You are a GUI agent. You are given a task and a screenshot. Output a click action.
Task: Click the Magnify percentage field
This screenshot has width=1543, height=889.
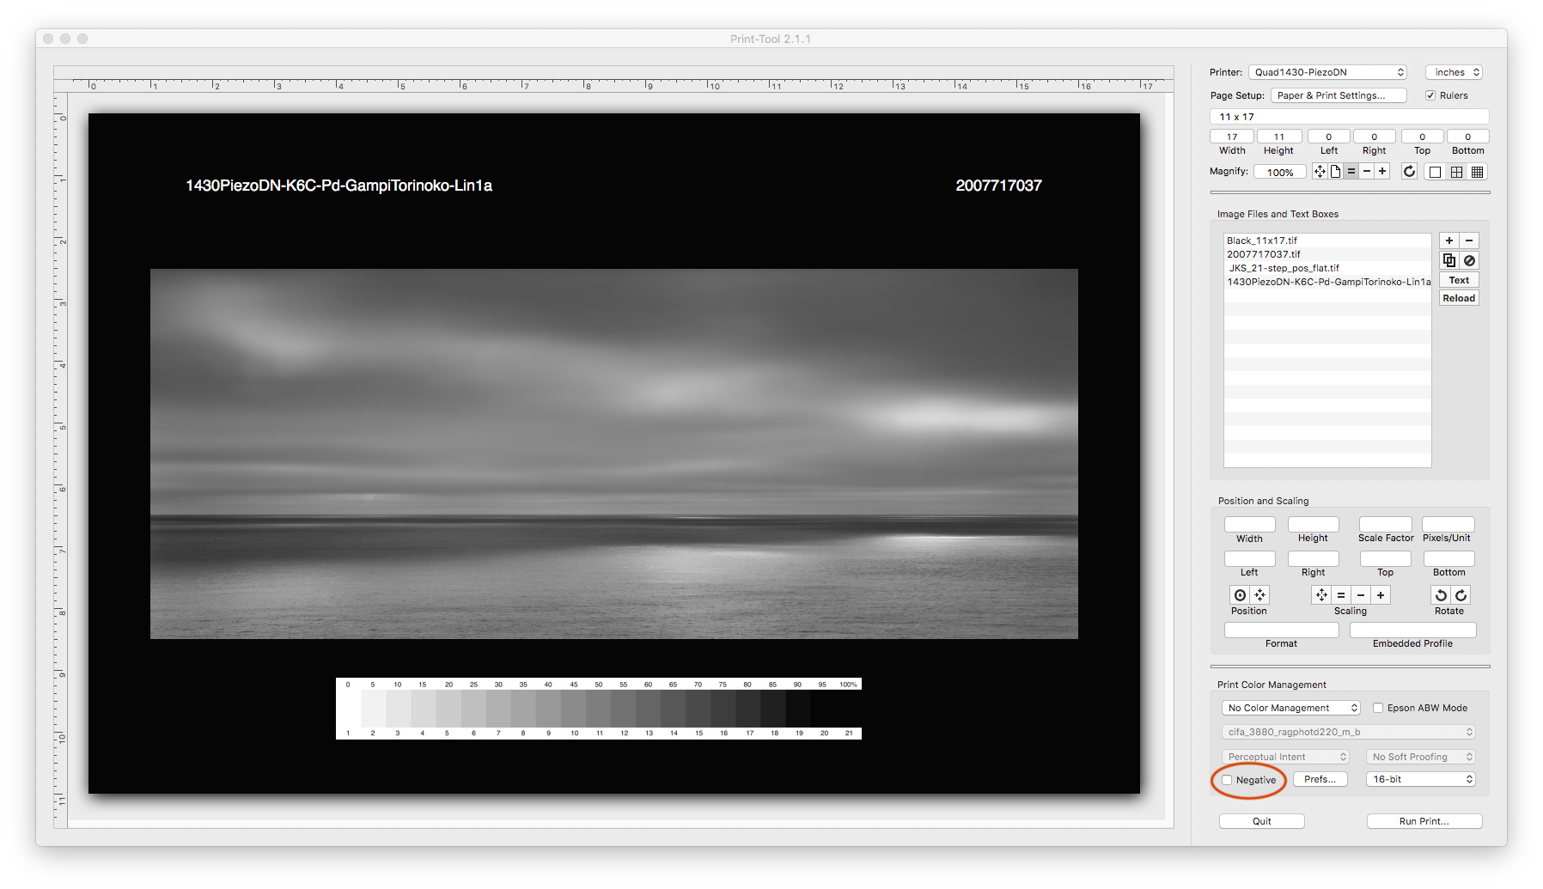pos(1280,172)
